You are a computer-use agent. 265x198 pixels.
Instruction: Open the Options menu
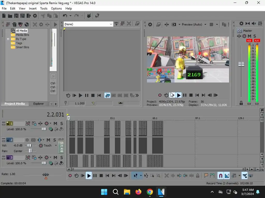pos(56,9)
